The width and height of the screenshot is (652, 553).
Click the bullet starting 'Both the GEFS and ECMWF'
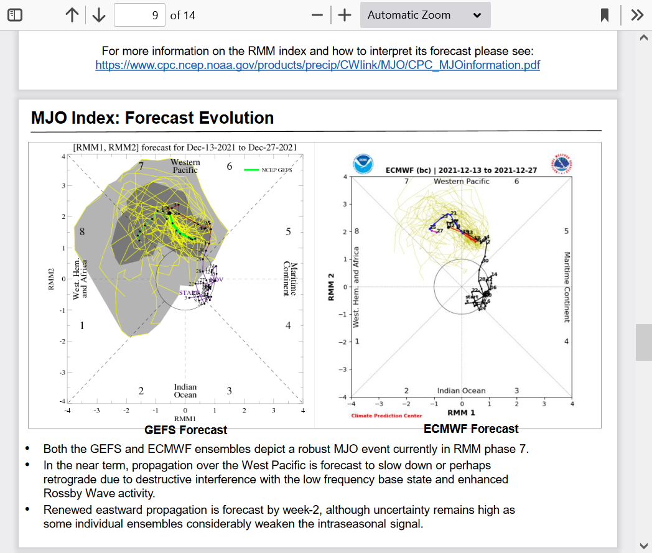286,449
